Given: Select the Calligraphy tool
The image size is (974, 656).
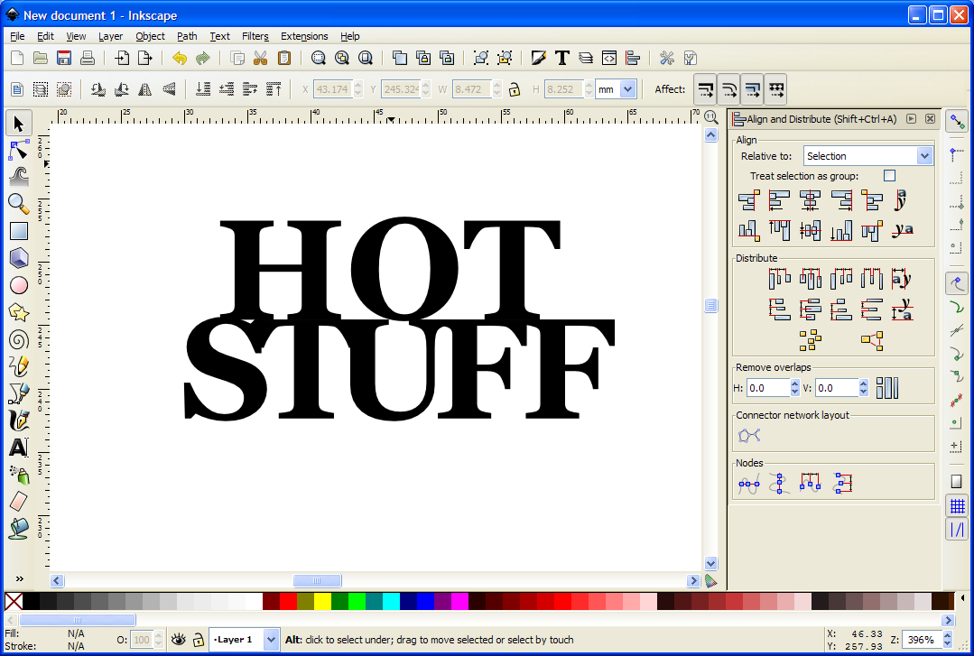Looking at the screenshot, I should click(19, 420).
